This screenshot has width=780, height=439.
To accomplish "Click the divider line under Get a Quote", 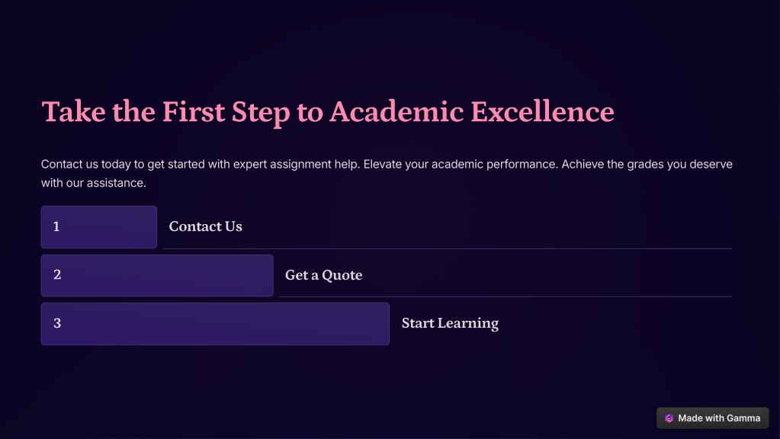I will pyautogui.click(x=506, y=296).
